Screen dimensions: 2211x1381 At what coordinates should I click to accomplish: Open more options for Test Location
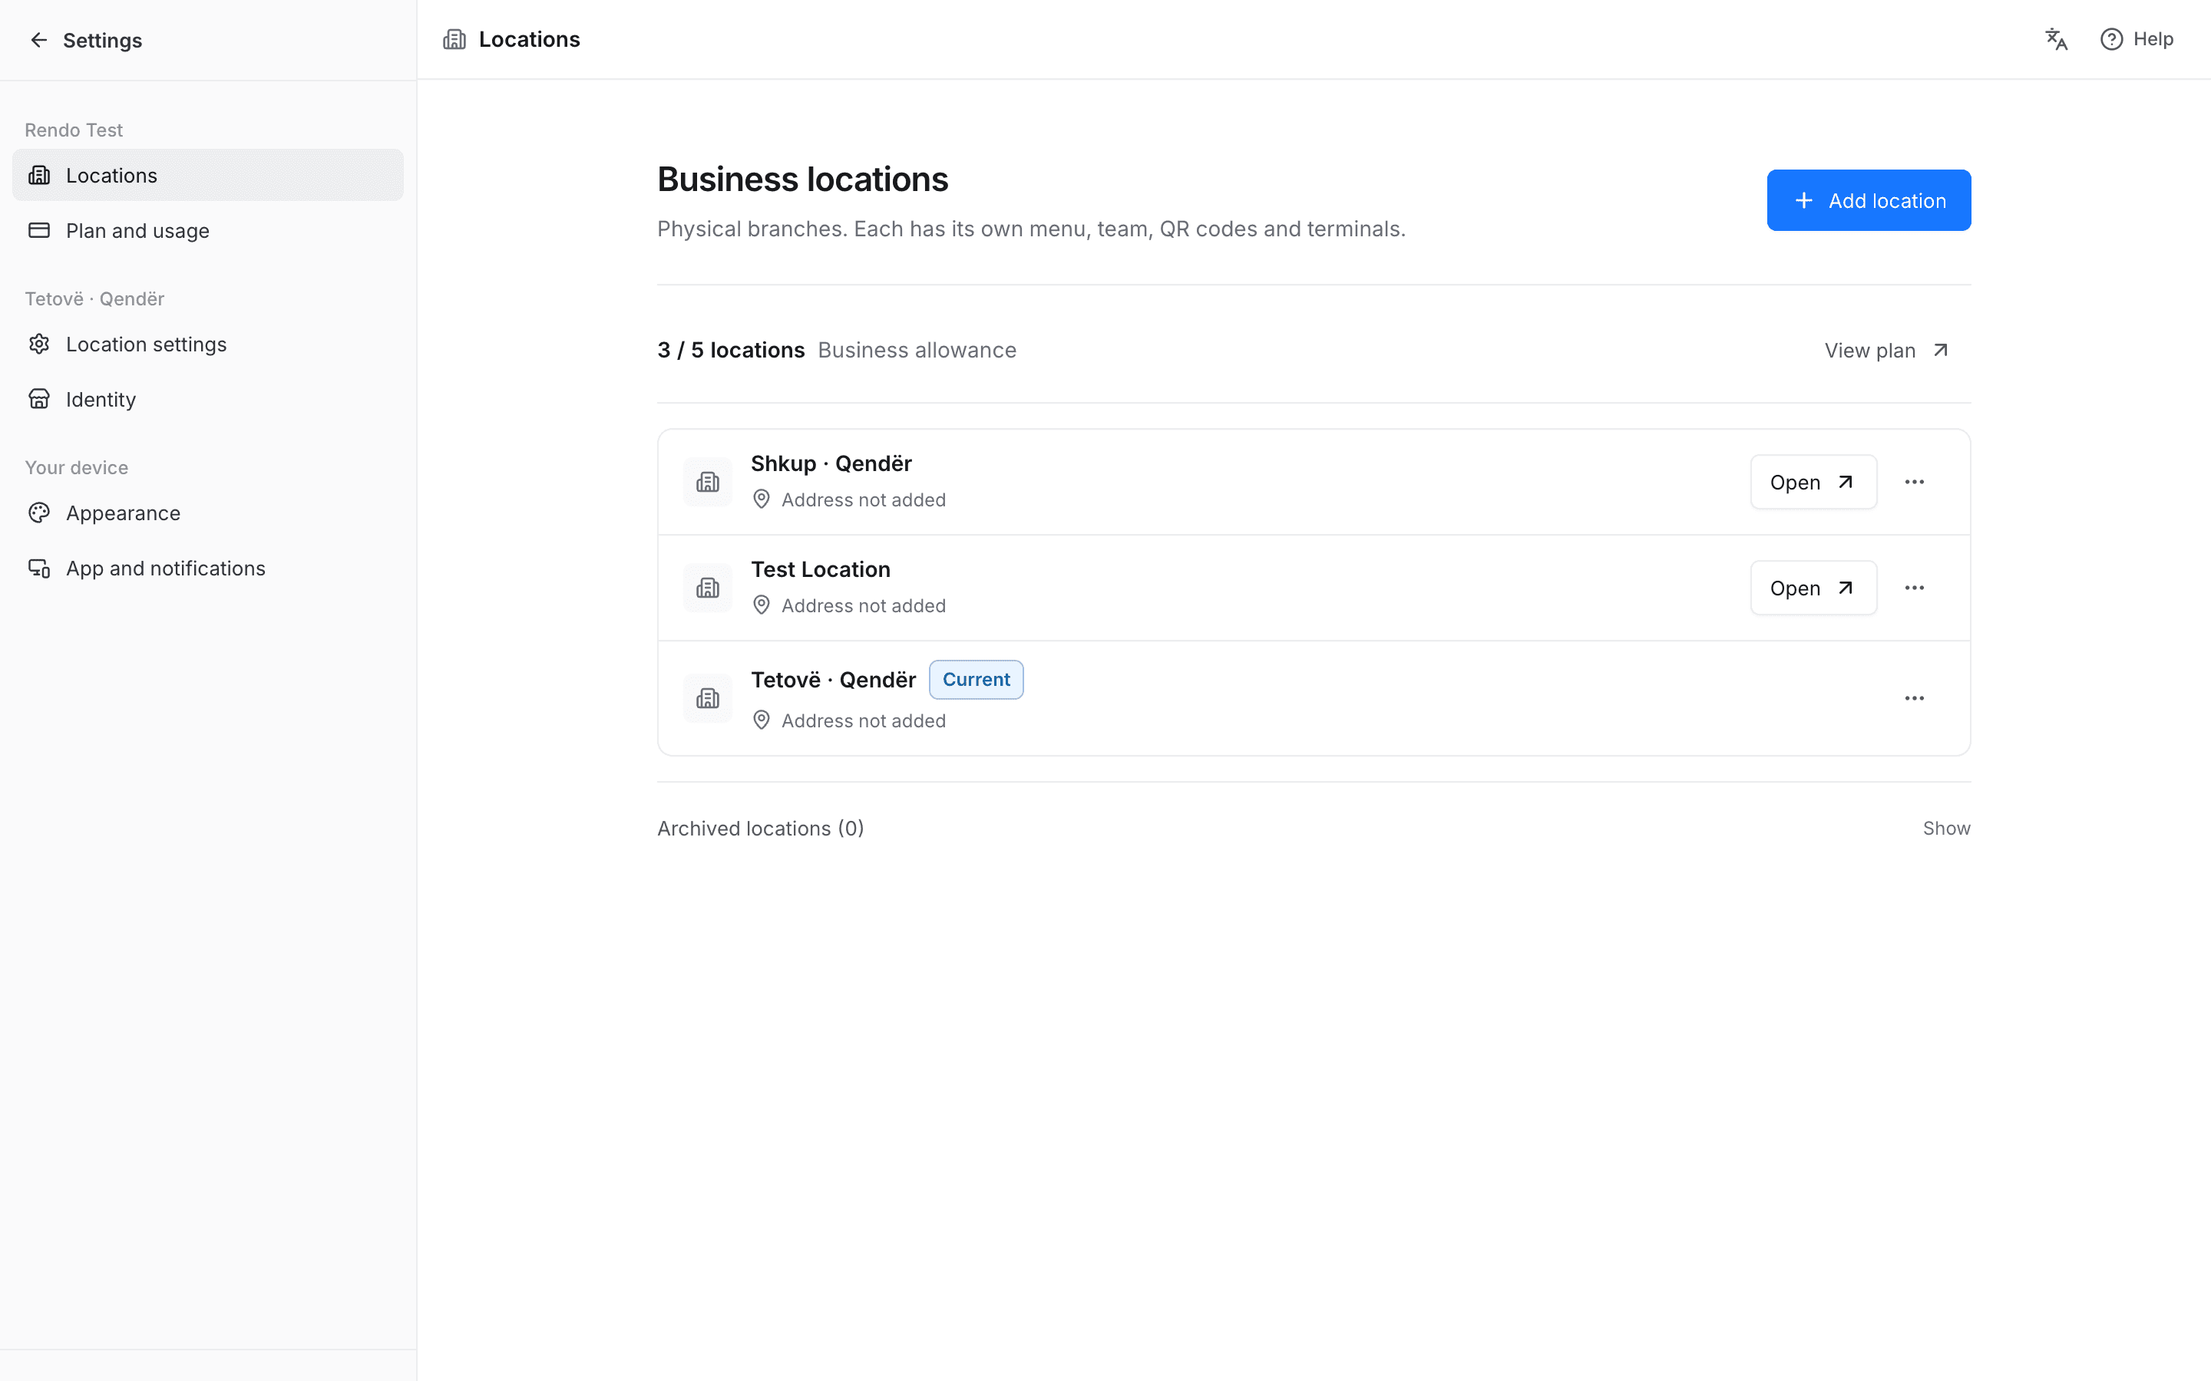(1914, 588)
